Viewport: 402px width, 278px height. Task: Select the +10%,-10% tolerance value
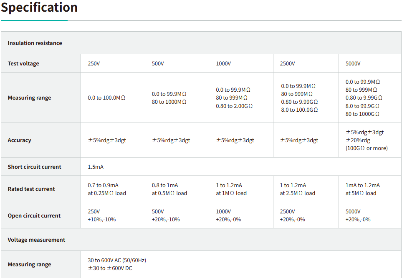coord(101,219)
